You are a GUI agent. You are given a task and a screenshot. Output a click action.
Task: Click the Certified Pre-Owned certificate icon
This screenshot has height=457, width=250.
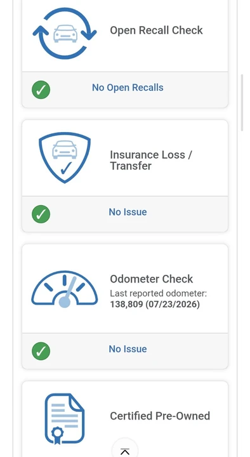(x=64, y=419)
